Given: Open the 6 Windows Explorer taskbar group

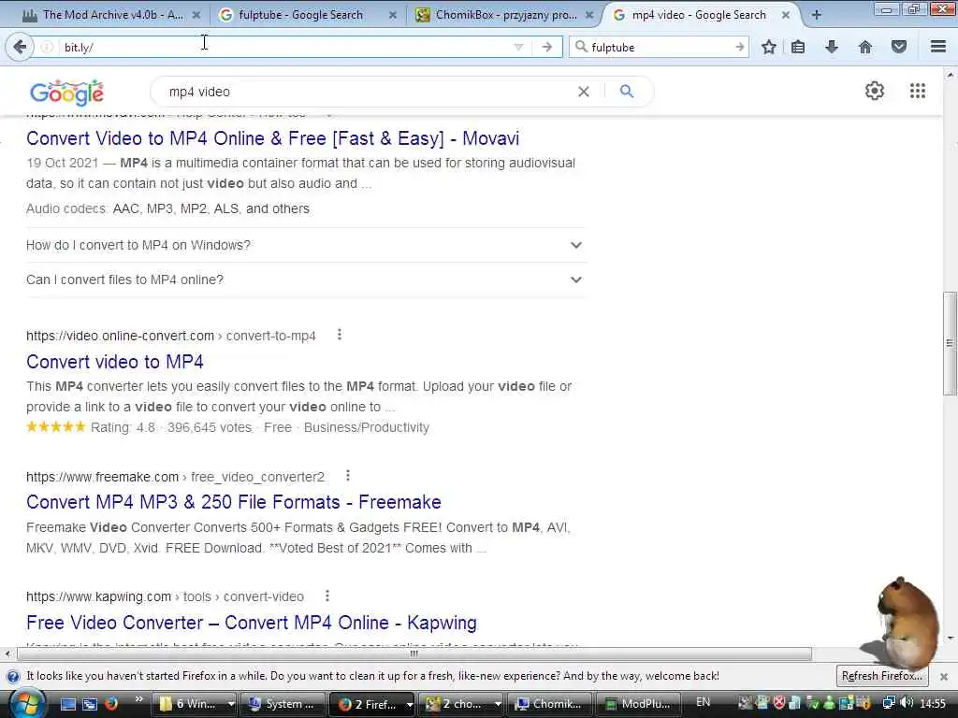Looking at the screenshot, I should 194,704.
